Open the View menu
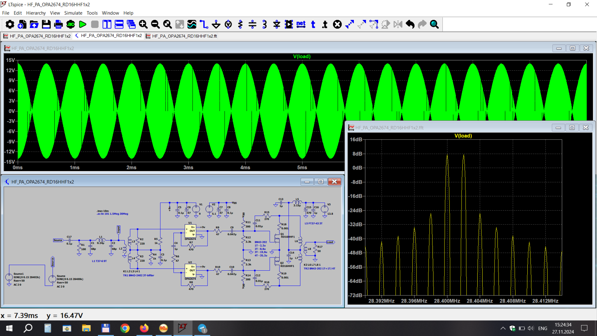This screenshot has width=597, height=336. click(55, 13)
